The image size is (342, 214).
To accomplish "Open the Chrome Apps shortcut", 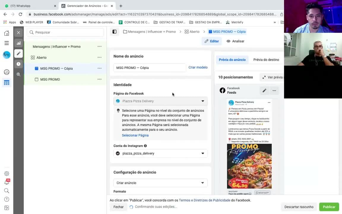I will click(x=9, y=22).
